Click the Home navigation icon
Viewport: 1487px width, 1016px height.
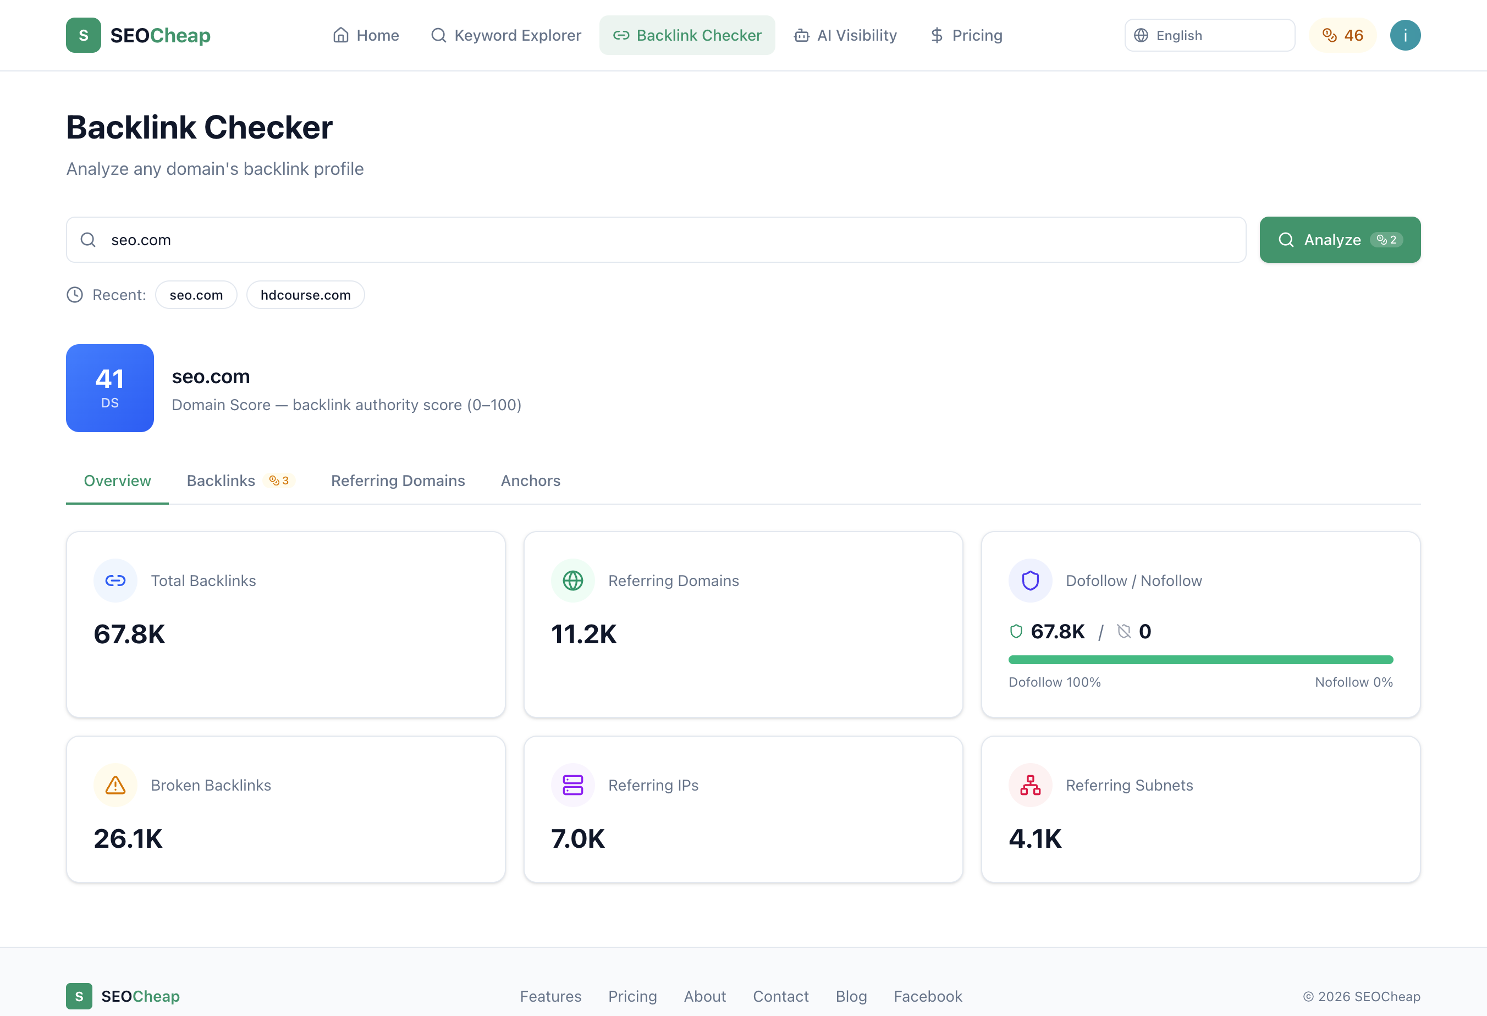341,35
